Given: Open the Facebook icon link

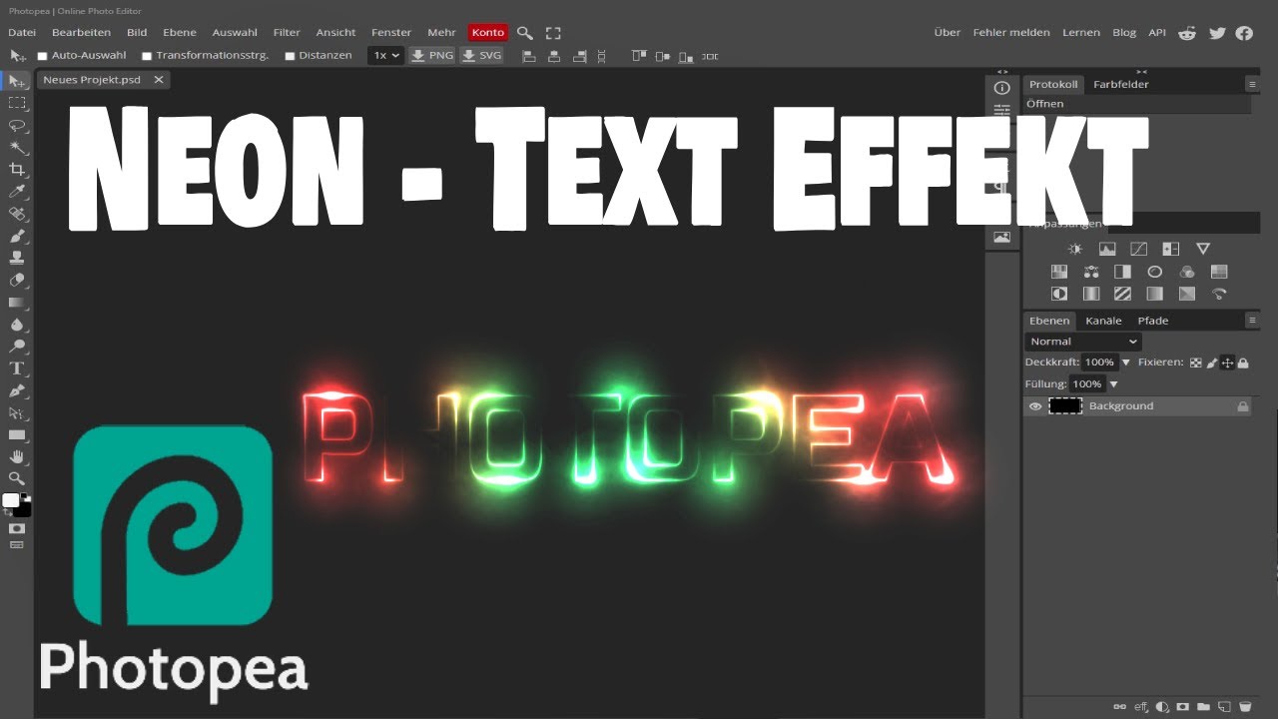Looking at the screenshot, I should (x=1244, y=33).
